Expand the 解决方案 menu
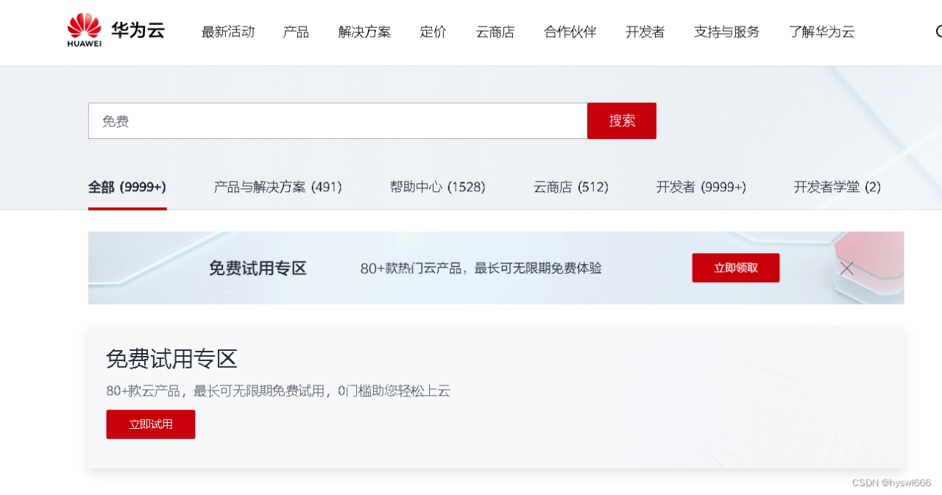The width and height of the screenshot is (942, 495). 364,32
